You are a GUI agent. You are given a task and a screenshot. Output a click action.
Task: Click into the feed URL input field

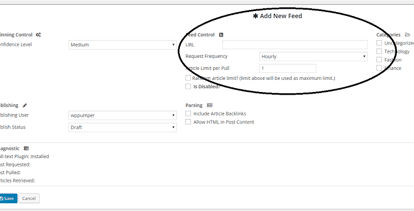(295, 45)
